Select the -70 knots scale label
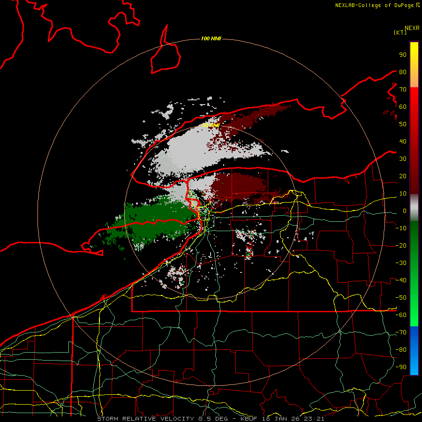Viewport: 422px width, 422px height. point(401,332)
